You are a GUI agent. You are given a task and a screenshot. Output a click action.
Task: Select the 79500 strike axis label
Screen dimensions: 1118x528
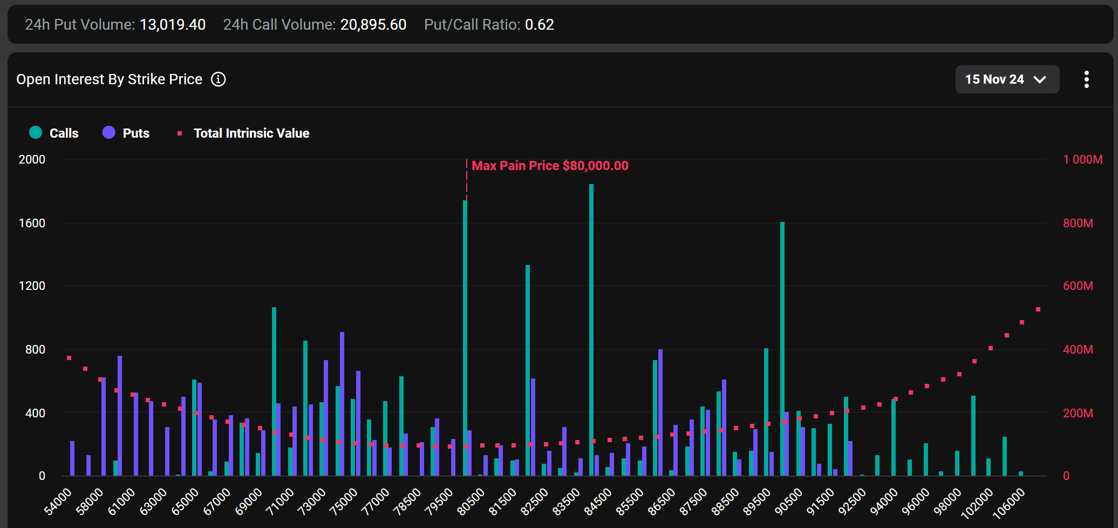click(439, 502)
